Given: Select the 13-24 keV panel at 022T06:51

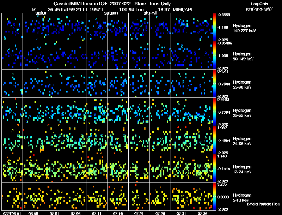Looking at the screenshot, I should click(x=12, y=168).
